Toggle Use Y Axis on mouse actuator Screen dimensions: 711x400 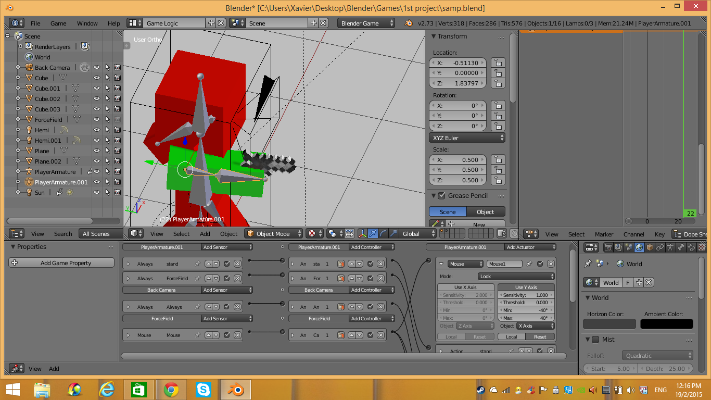[x=526, y=287]
